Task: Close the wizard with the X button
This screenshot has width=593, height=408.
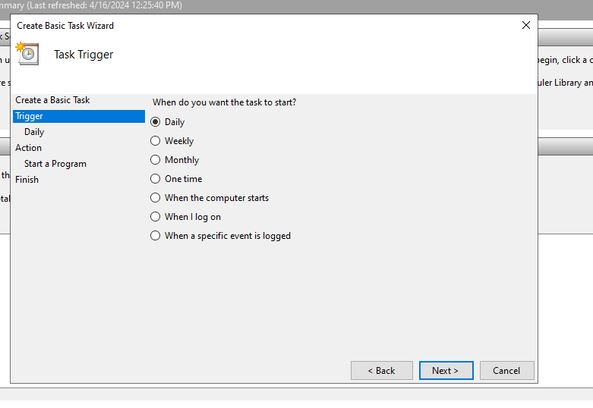Action: point(525,25)
